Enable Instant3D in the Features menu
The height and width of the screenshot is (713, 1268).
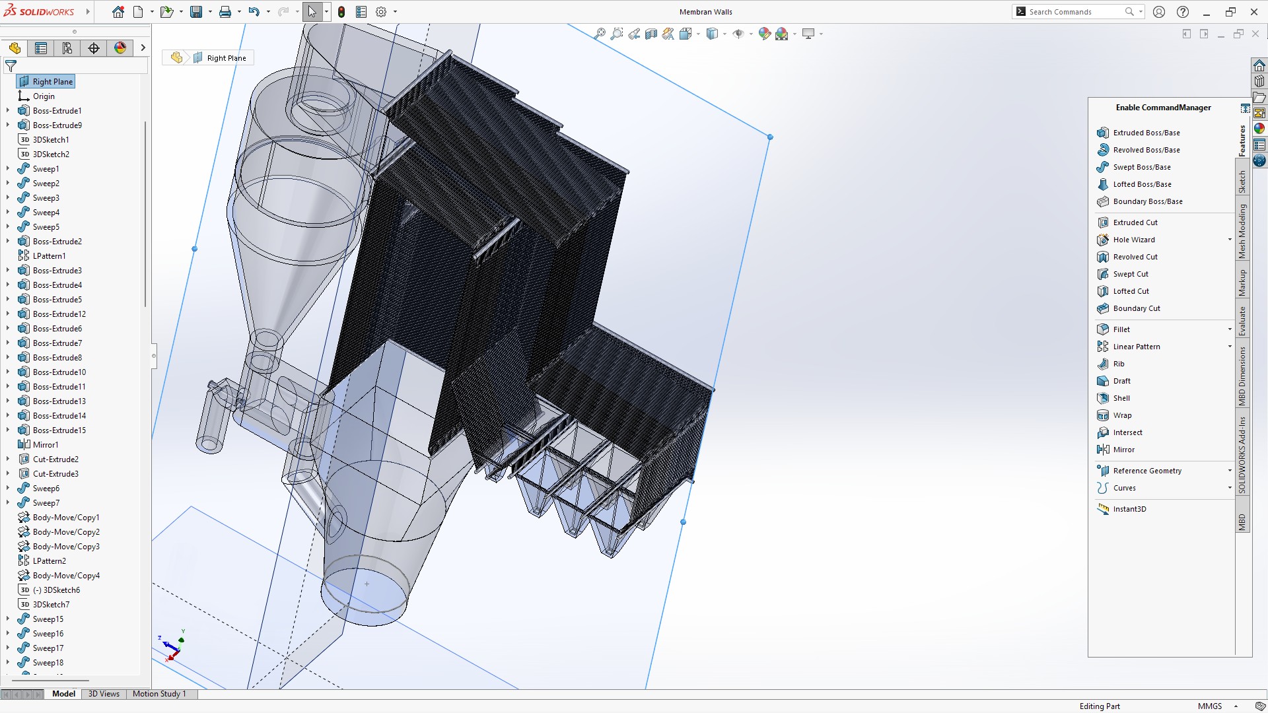pos(1131,508)
